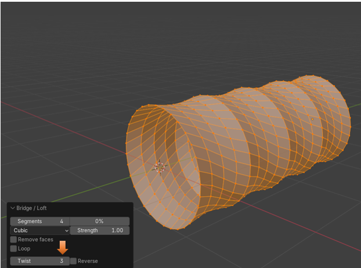Collapse the Bridge / Loft panel chevron

(x=13, y=208)
